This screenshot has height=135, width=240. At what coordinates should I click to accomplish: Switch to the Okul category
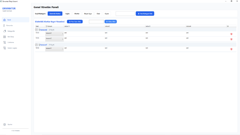coord(98,14)
